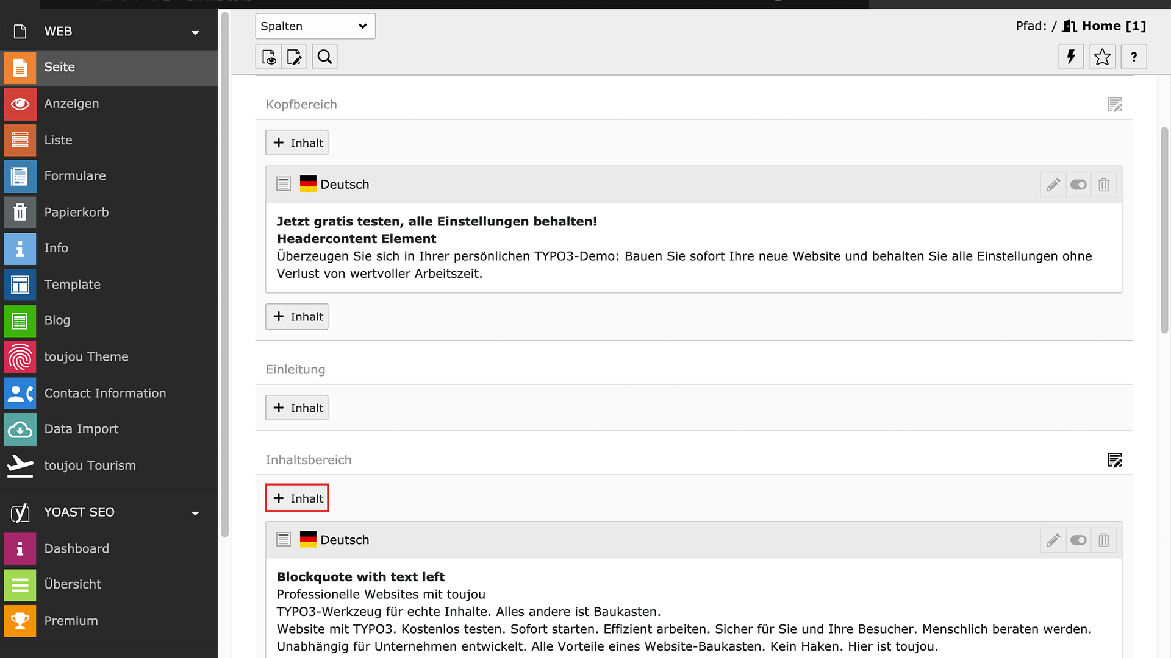This screenshot has width=1171, height=658.
Task: Collapse the YOAST SEO module group
Action: (195, 513)
